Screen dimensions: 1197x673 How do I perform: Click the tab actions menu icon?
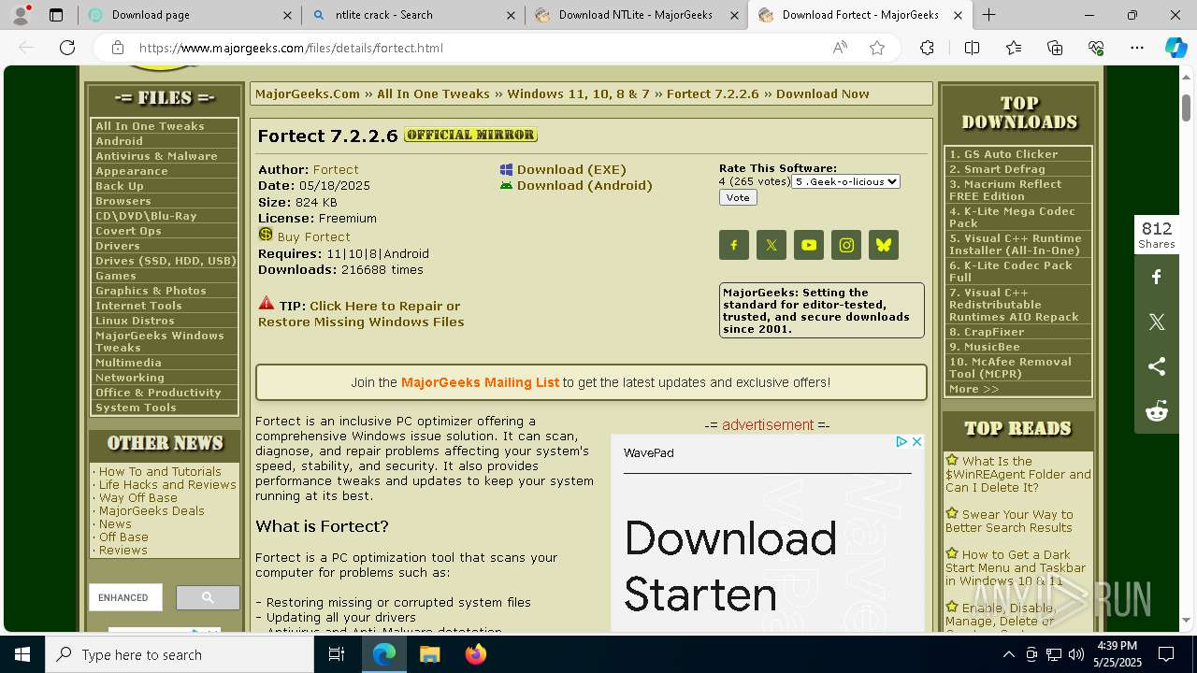56,15
